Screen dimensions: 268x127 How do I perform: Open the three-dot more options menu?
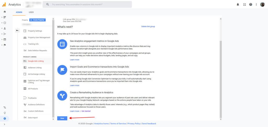coord(256,5)
